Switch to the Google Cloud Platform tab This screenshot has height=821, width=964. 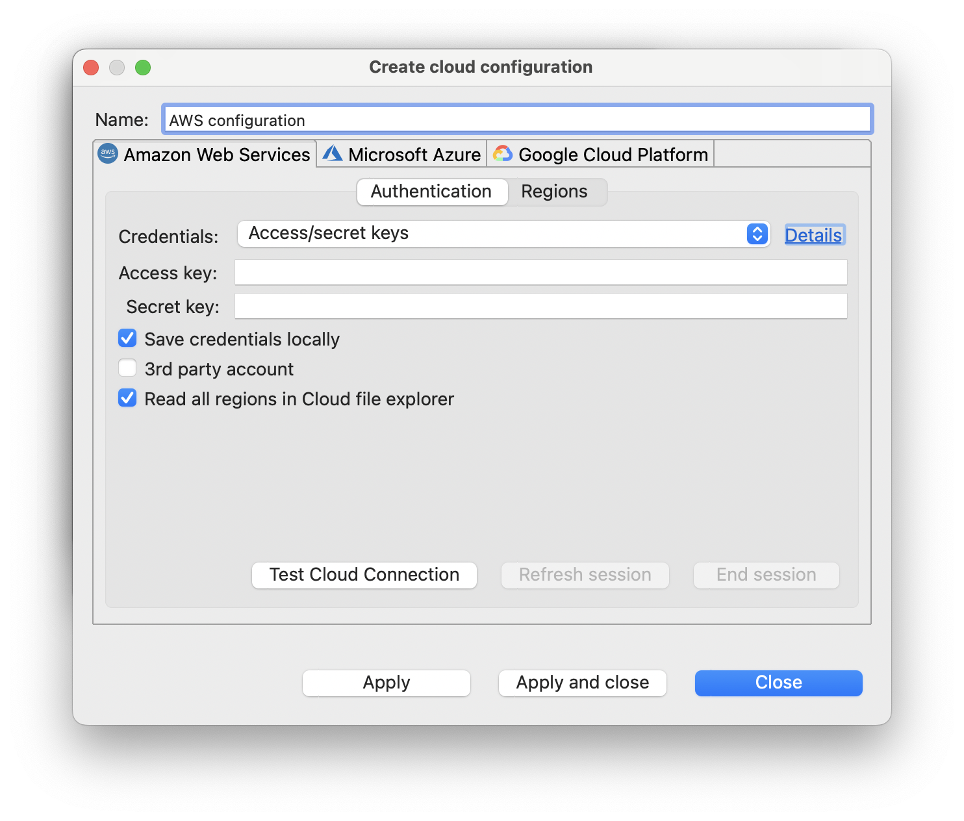click(x=600, y=154)
